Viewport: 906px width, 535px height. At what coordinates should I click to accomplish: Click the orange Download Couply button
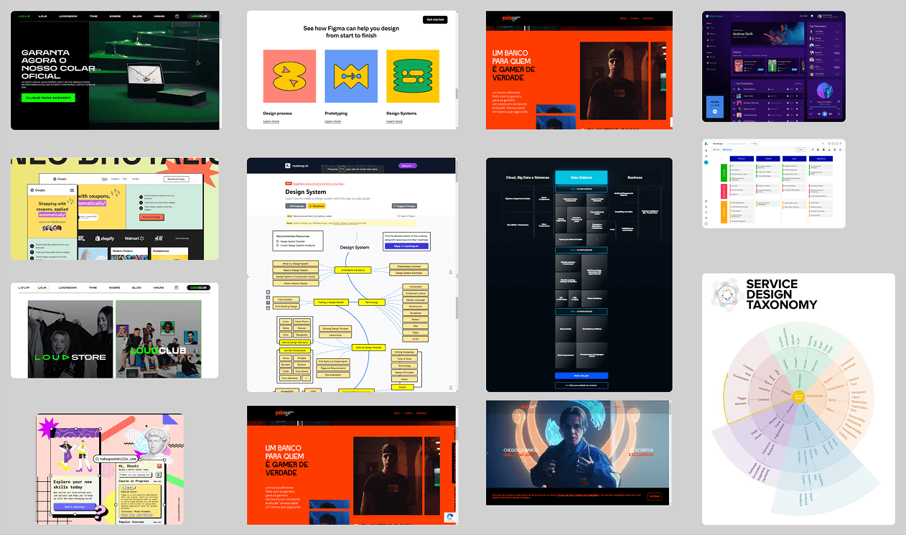point(151,216)
